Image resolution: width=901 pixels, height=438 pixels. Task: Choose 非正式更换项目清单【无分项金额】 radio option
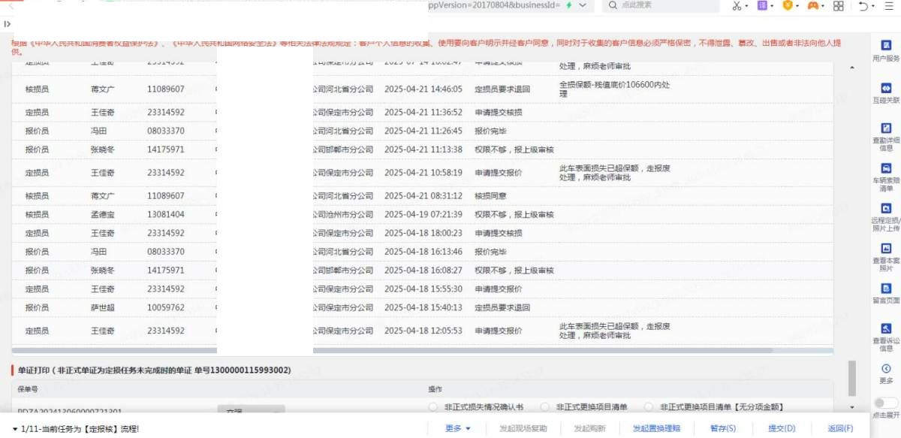coord(649,407)
